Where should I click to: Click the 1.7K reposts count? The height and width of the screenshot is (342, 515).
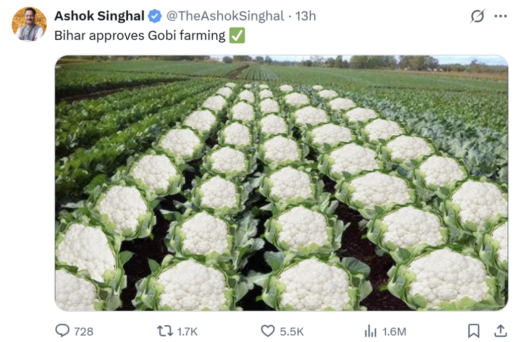click(187, 331)
